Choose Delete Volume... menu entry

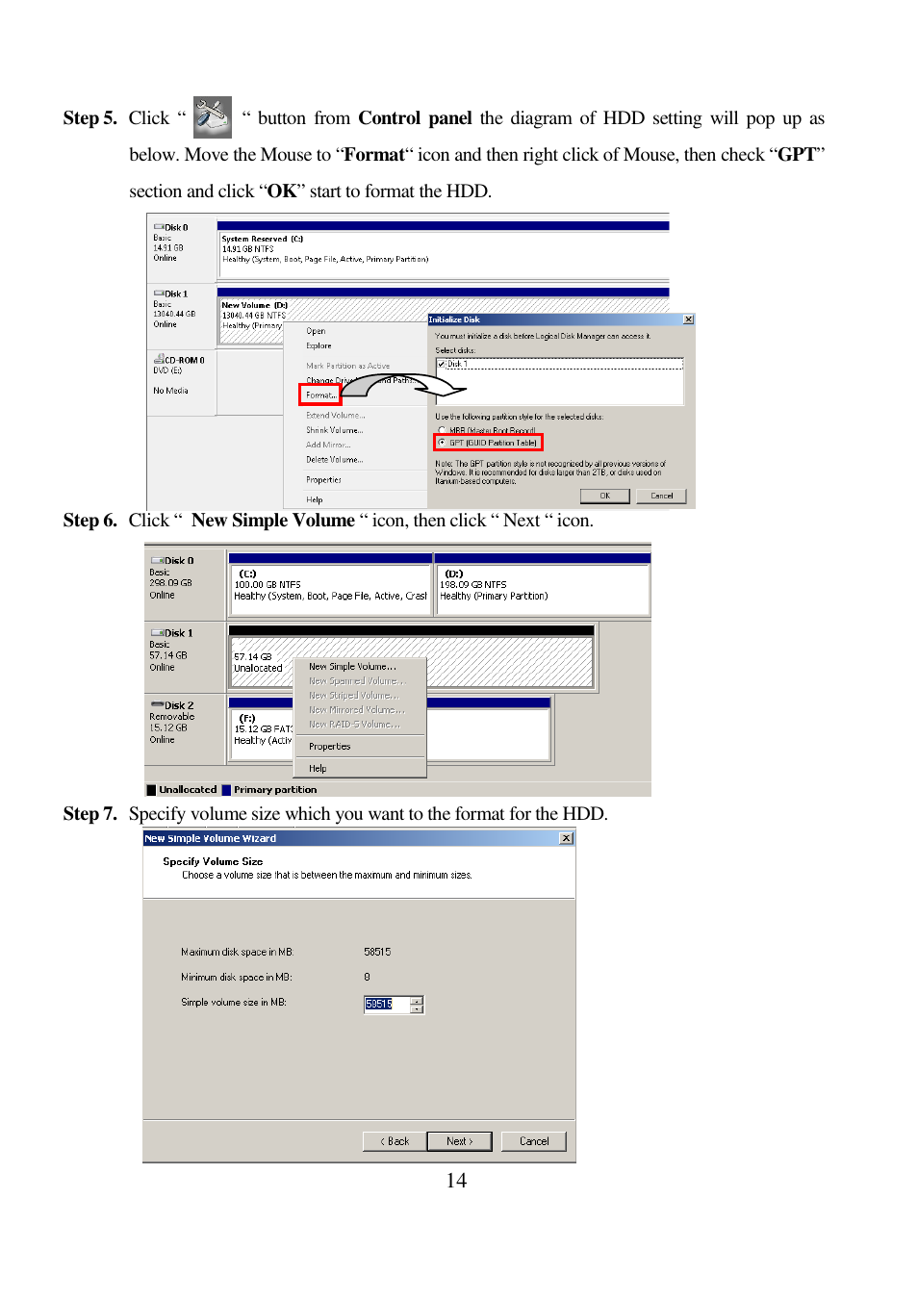pyautogui.click(x=334, y=459)
